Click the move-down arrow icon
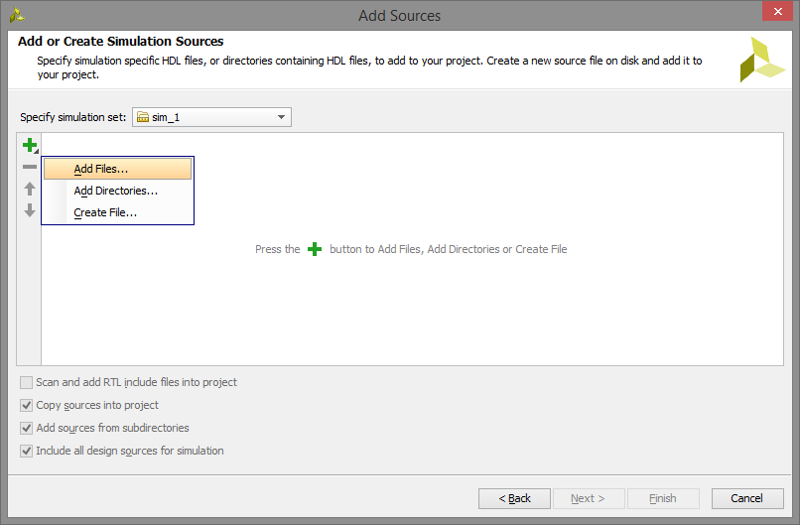800x525 pixels. (x=30, y=210)
